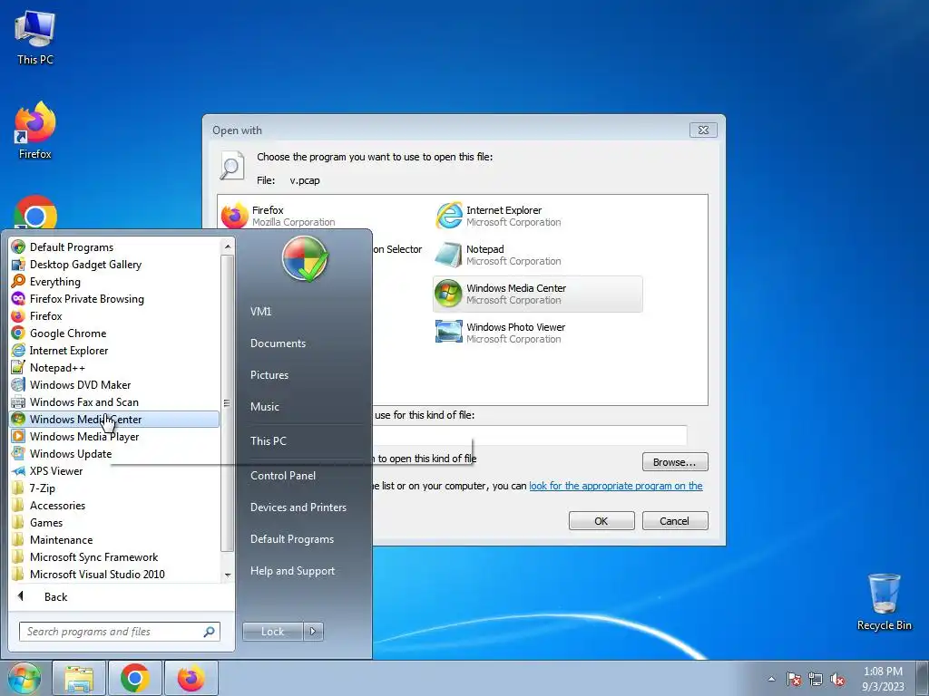929x696 pixels.
Task: Click the muted volume tray icon
Action: 837,679
